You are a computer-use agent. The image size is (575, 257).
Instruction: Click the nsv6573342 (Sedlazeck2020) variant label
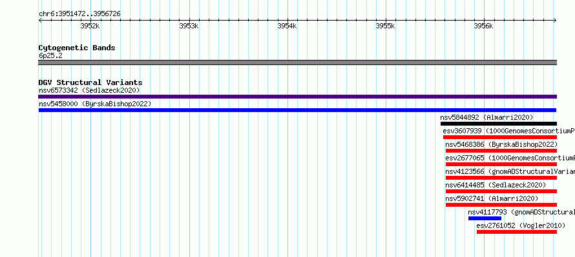point(89,90)
